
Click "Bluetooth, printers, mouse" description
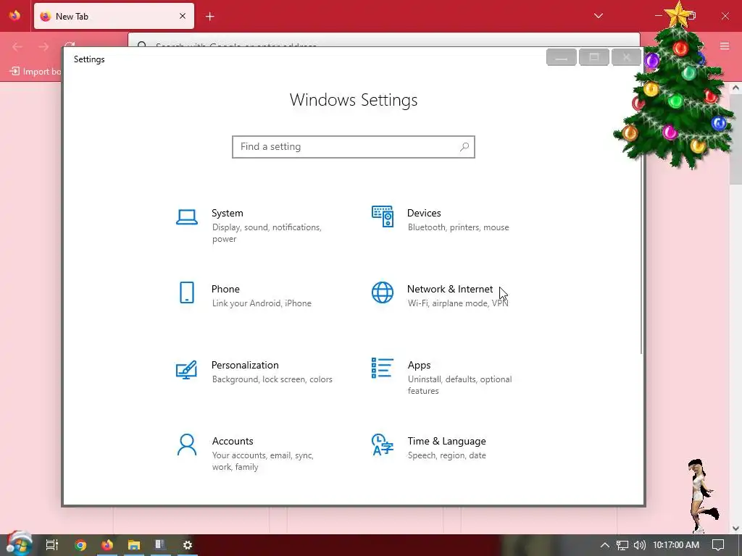click(x=459, y=227)
